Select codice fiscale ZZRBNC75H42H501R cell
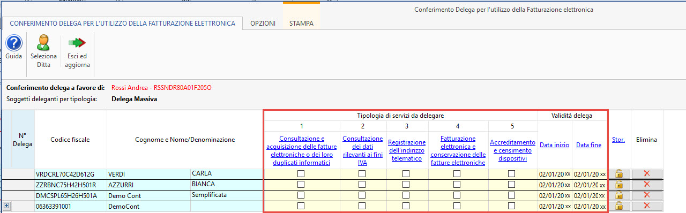 point(71,185)
